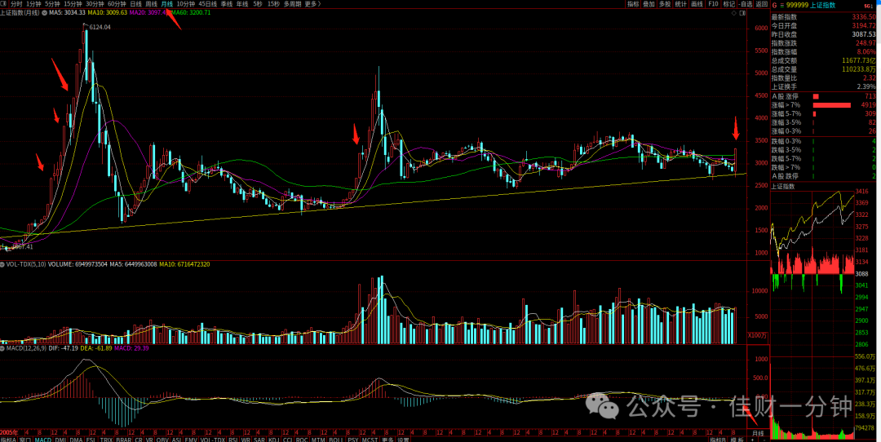881x442 pixels.
Task: Click the MA10: 3009.63 value
Action: pos(109,11)
